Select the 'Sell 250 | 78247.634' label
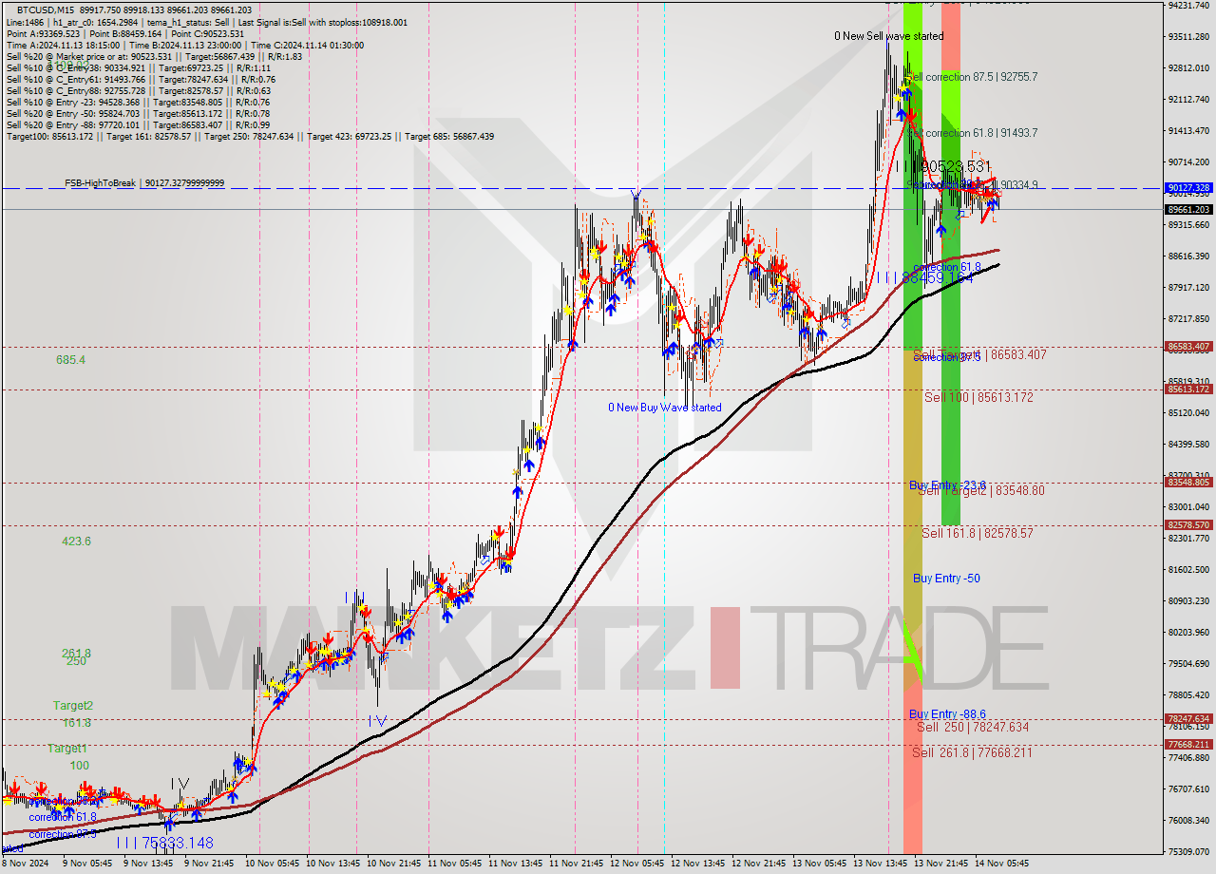This screenshot has height=874, width=1216. pos(973,727)
